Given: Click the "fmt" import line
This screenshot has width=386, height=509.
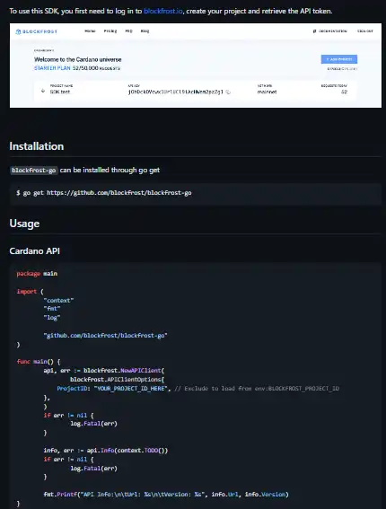Looking at the screenshot, I should click(x=52, y=309).
